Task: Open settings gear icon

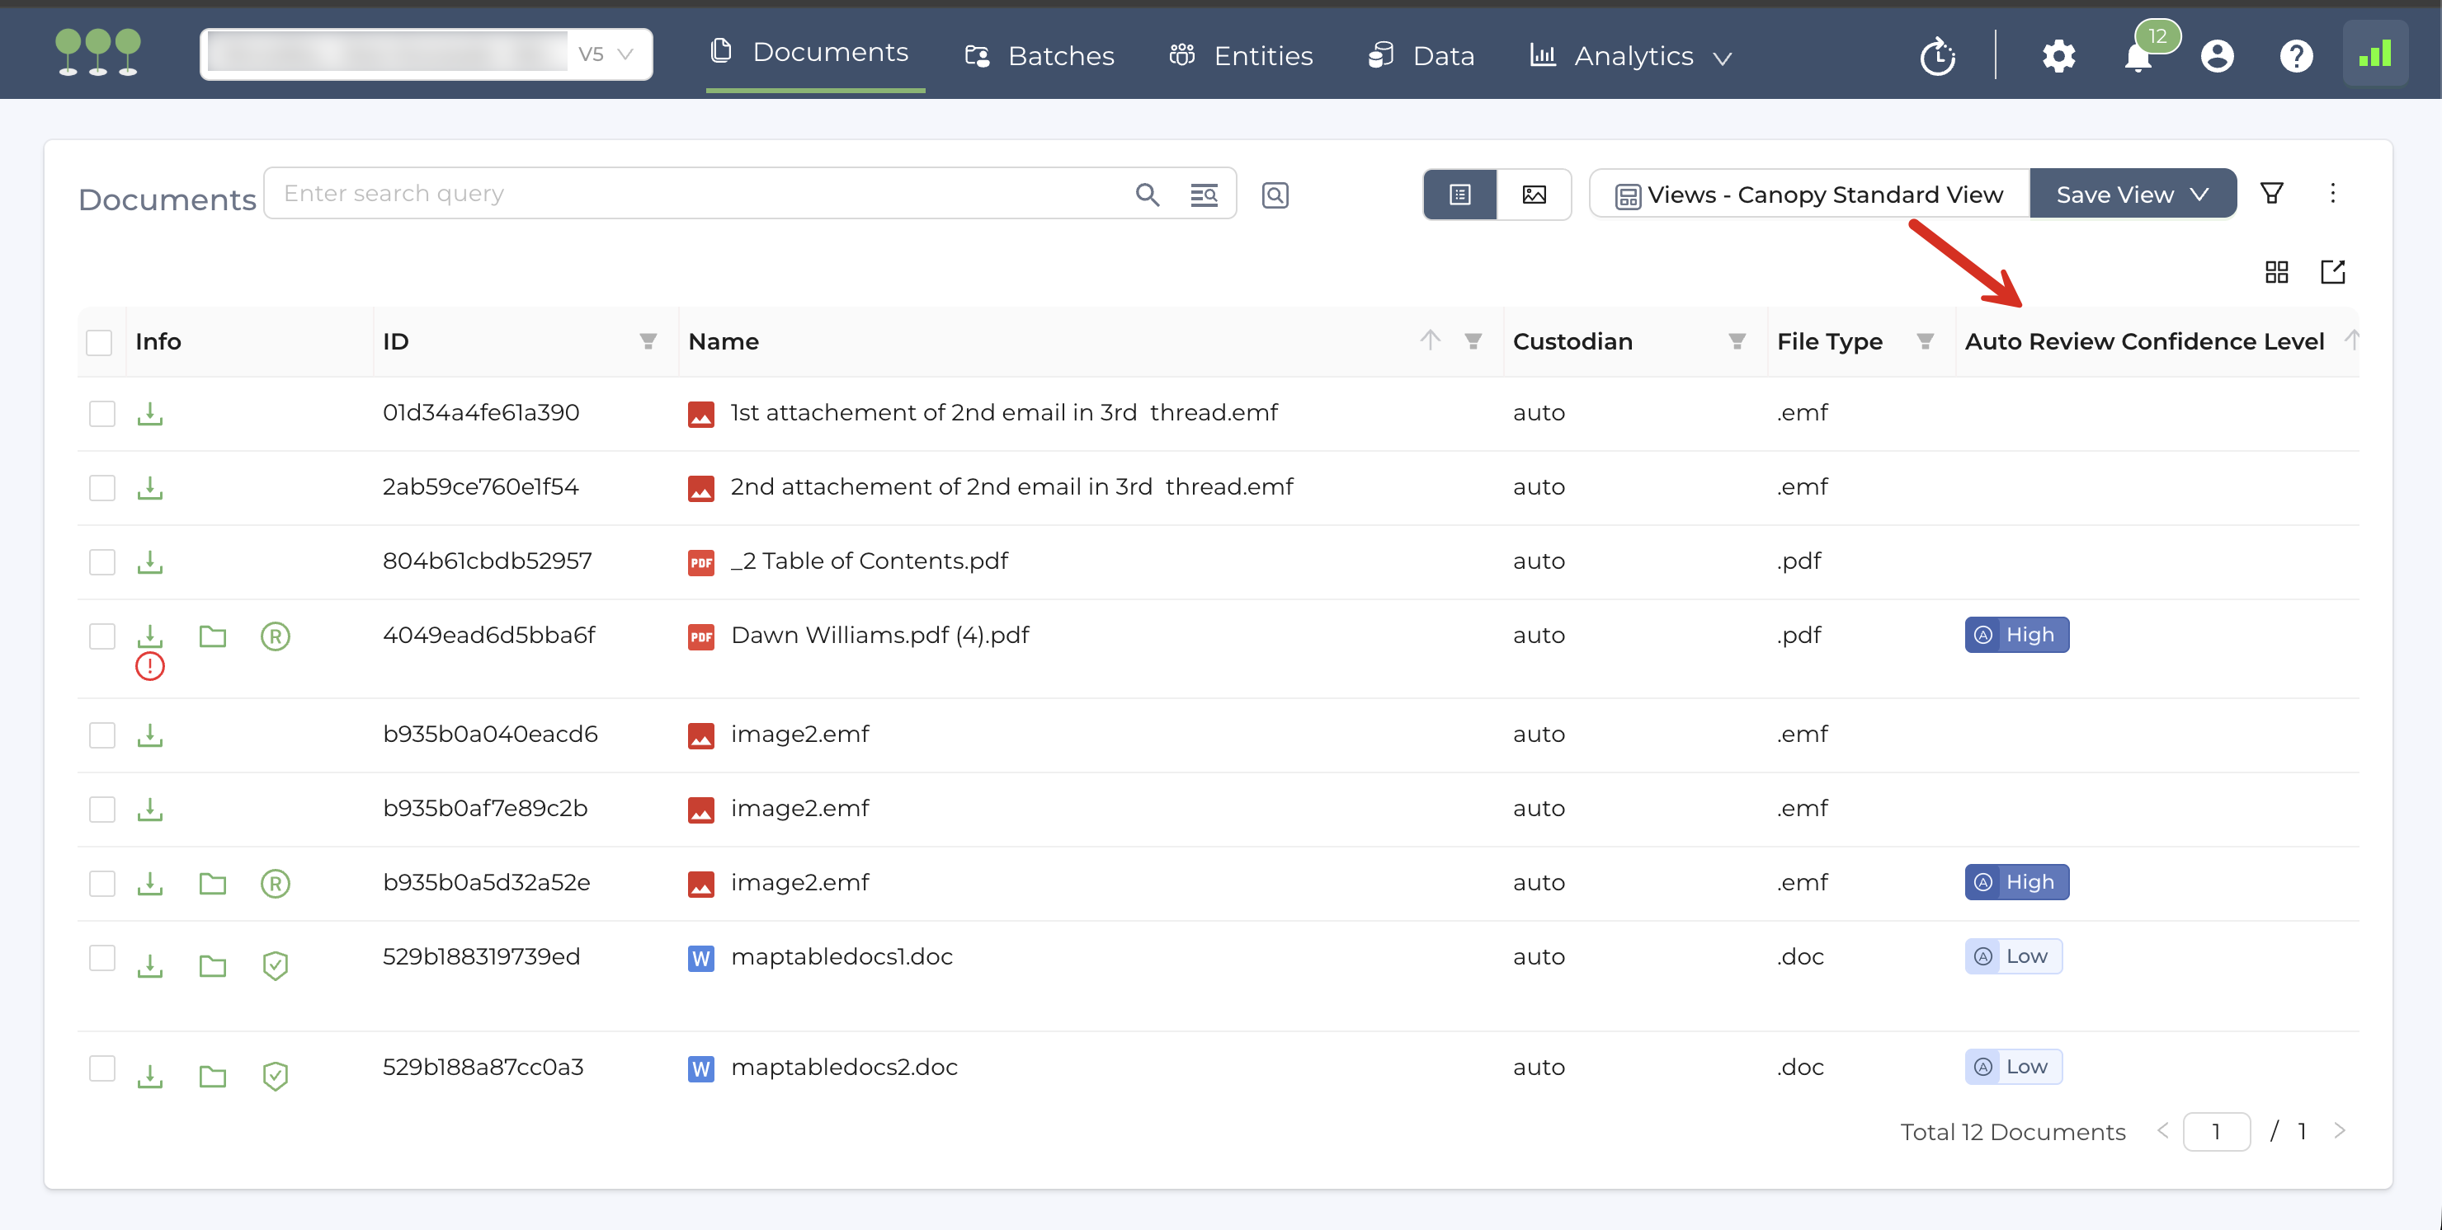Action: 2058,57
